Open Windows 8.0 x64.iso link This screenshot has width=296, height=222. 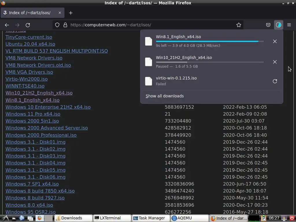click(29, 205)
